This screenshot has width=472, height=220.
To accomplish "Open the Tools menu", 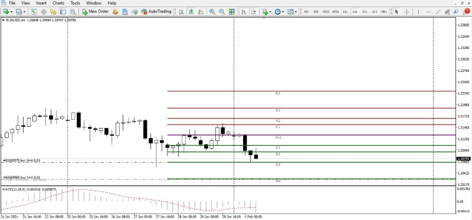I will point(76,3).
